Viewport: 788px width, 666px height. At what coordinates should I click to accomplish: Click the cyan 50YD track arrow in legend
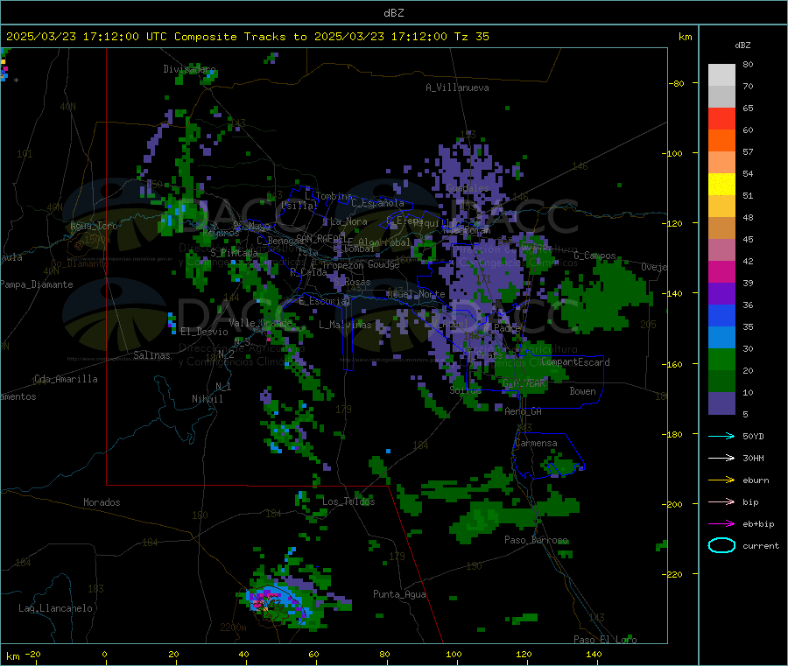[721, 436]
